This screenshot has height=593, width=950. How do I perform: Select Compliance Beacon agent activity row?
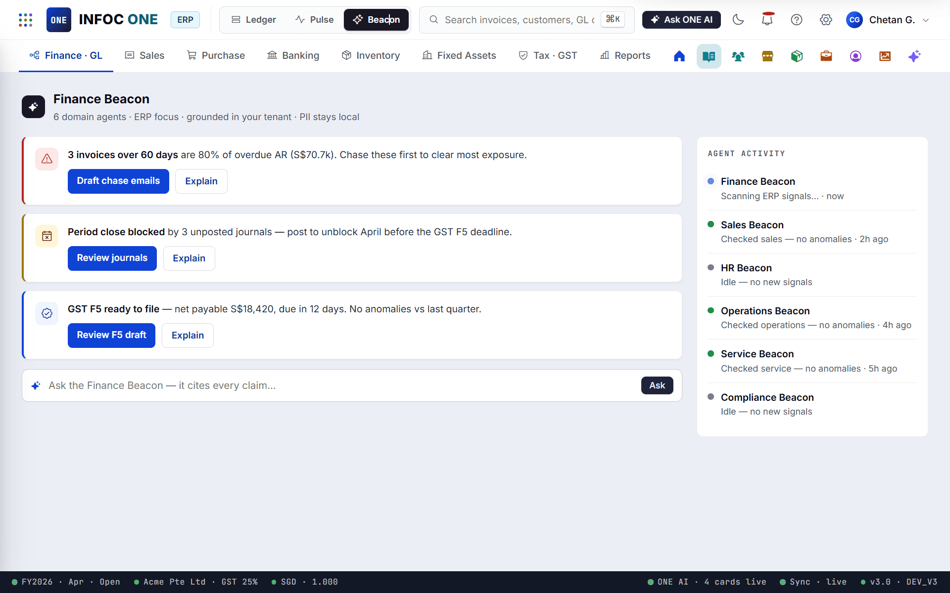(812, 404)
